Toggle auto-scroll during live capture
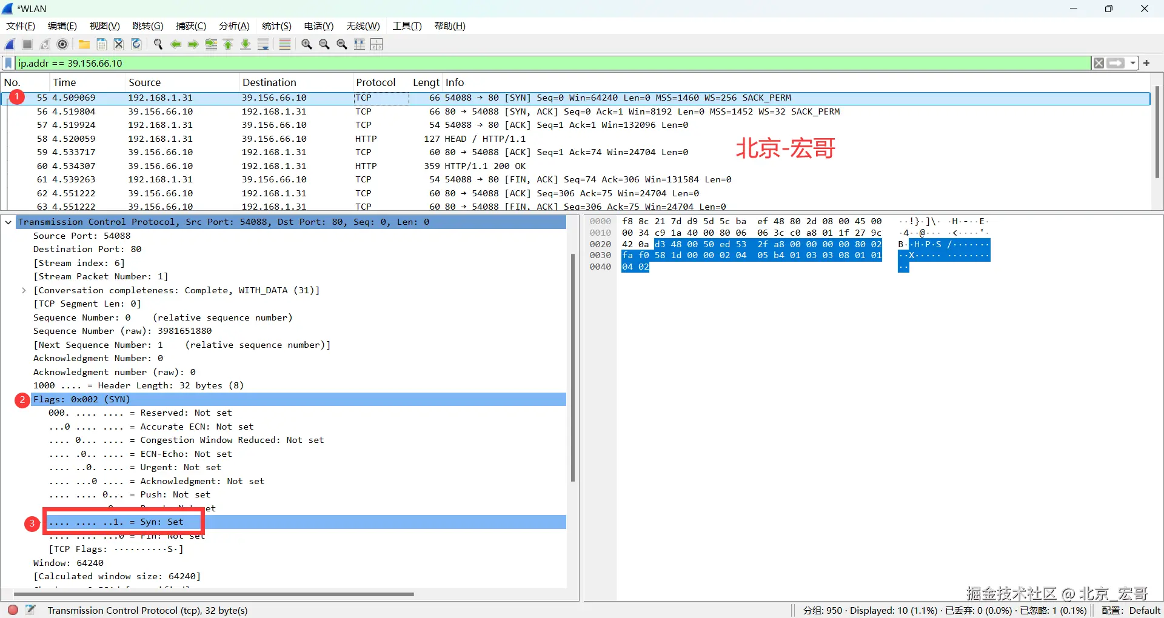 point(263,44)
